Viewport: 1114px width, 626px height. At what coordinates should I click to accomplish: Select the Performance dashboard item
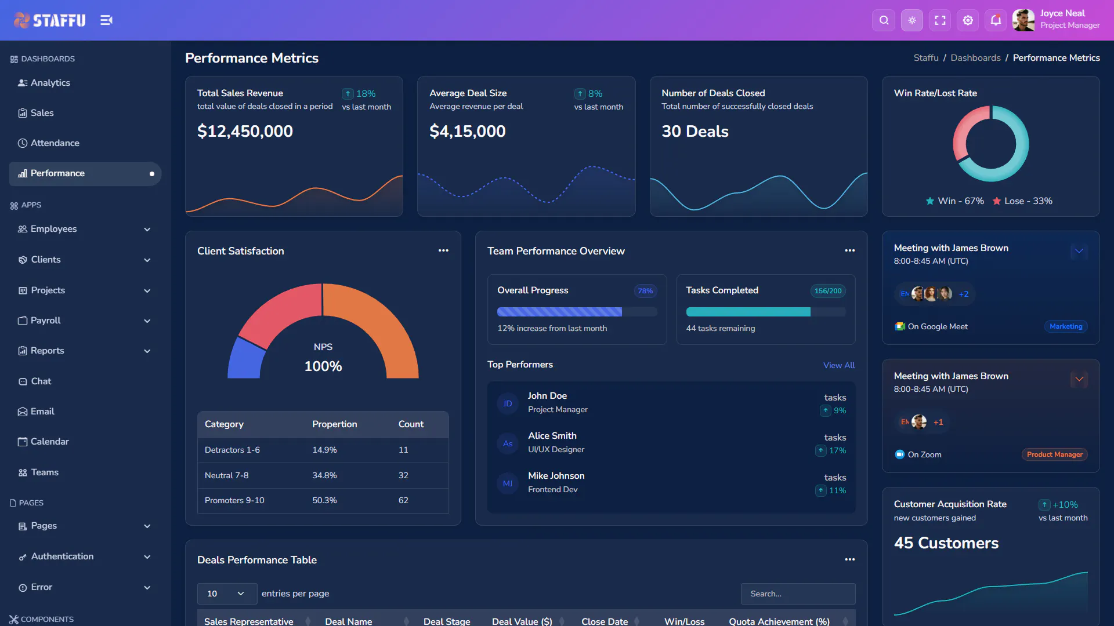(x=85, y=173)
